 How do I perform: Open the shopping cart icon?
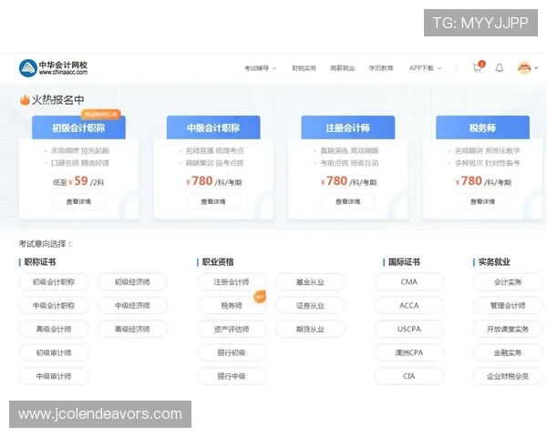pos(477,68)
